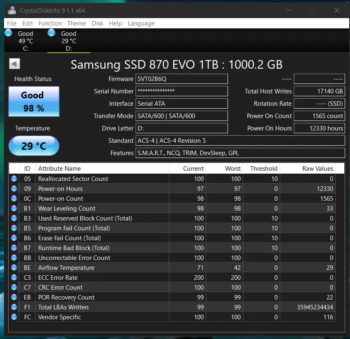The image size is (350, 339).
Task: Click the Raw Values column header
Action: [308, 168]
